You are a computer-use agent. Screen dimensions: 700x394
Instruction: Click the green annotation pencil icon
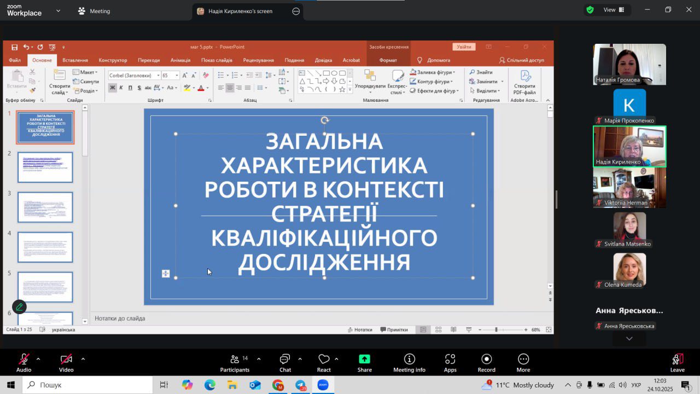tap(19, 307)
